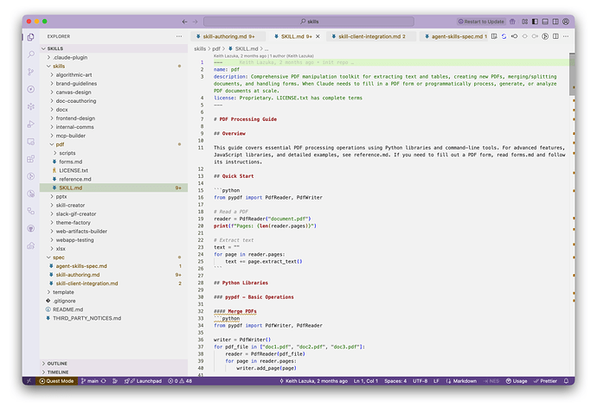Expand the algorithmic-art folder

pos(72,74)
